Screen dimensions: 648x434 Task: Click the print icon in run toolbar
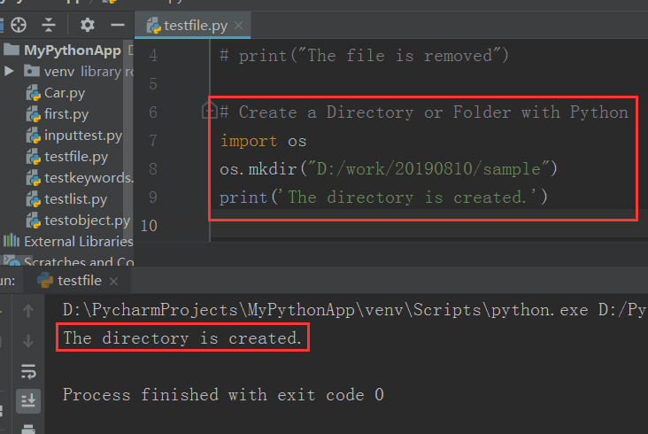pyautogui.click(x=28, y=429)
